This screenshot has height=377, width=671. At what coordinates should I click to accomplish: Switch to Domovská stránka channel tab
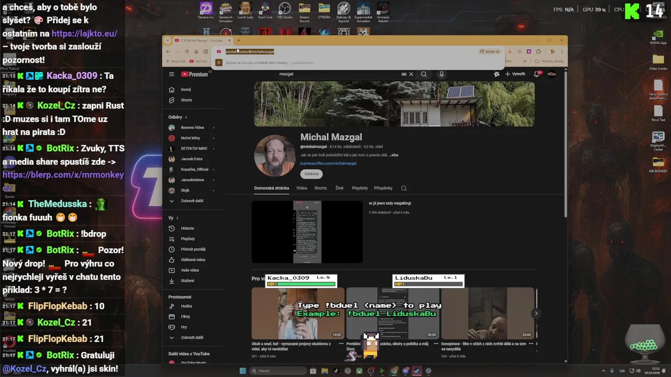[x=272, y=188]
